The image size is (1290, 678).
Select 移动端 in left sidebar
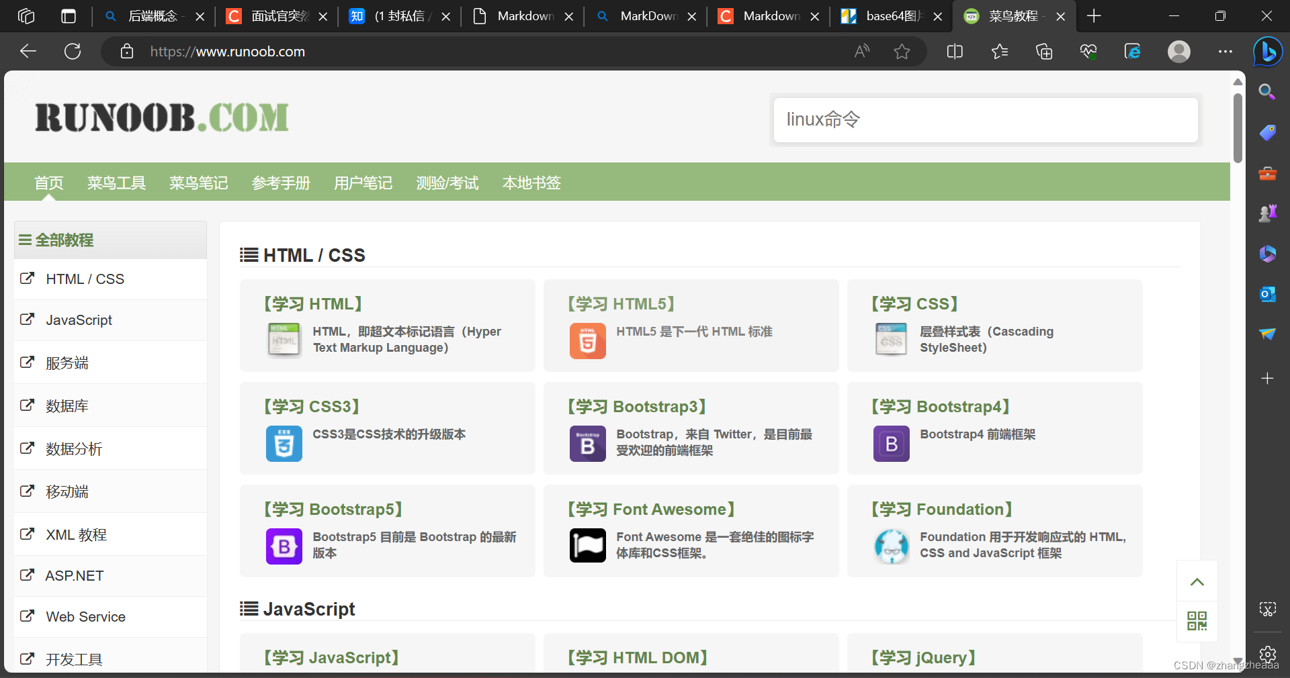coord(110,491)
